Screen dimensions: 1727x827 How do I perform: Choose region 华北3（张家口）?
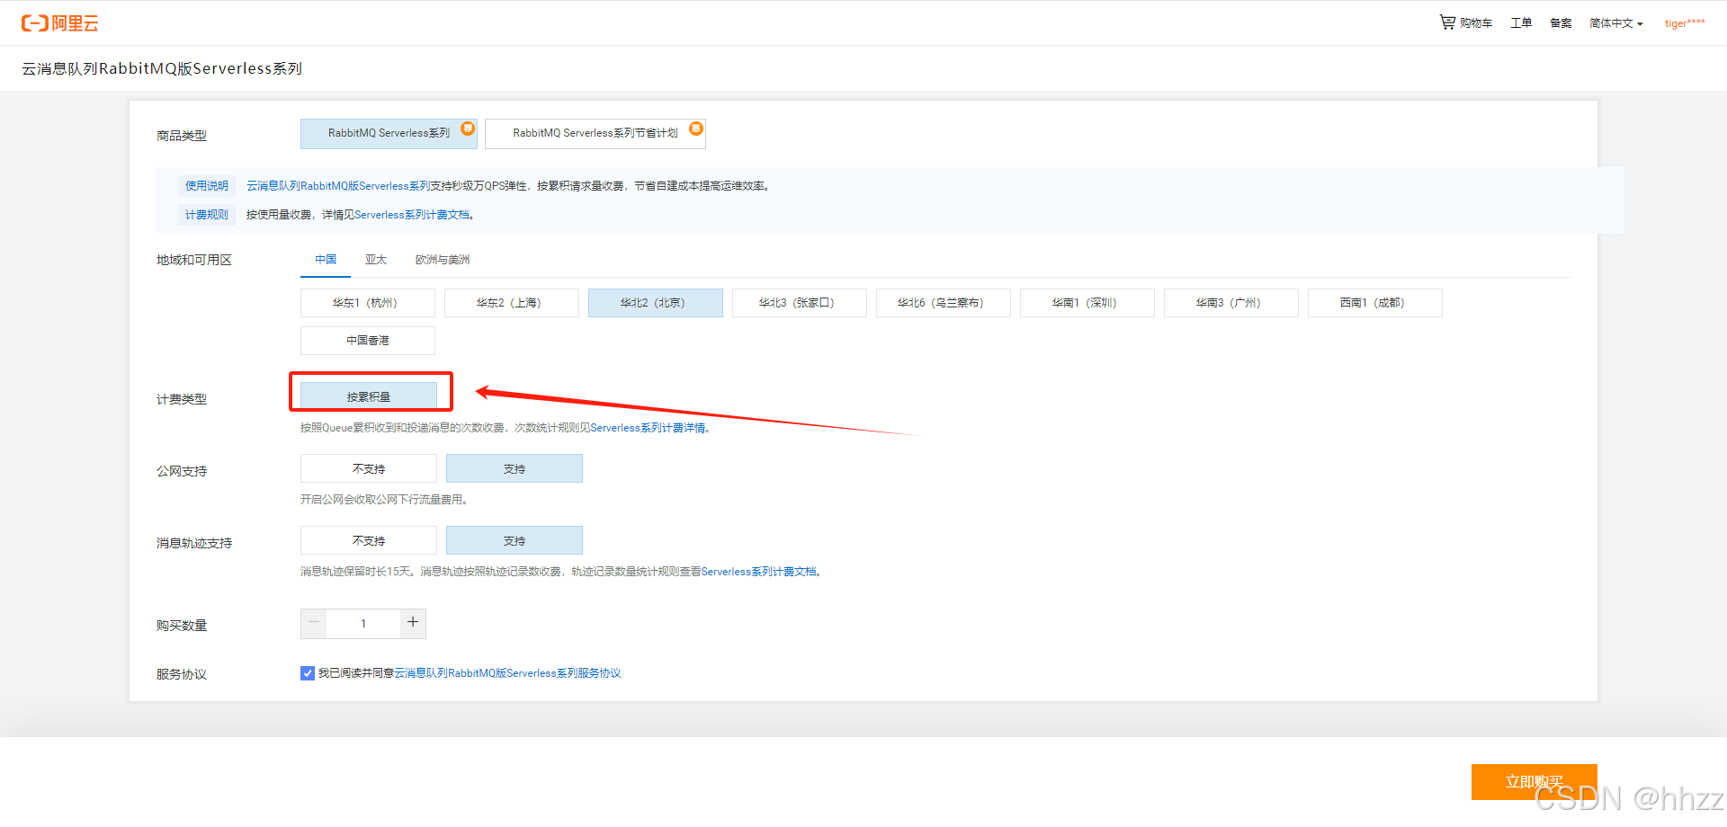click(x=800, y=303)
